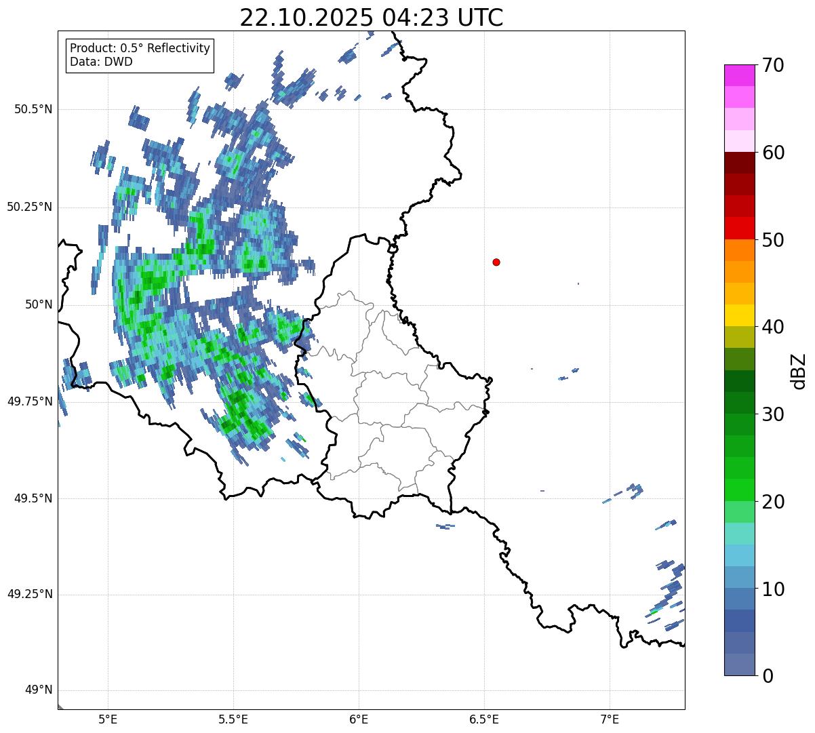
Task: Click the colorbar tick label 60
Action: pos(773,153)
